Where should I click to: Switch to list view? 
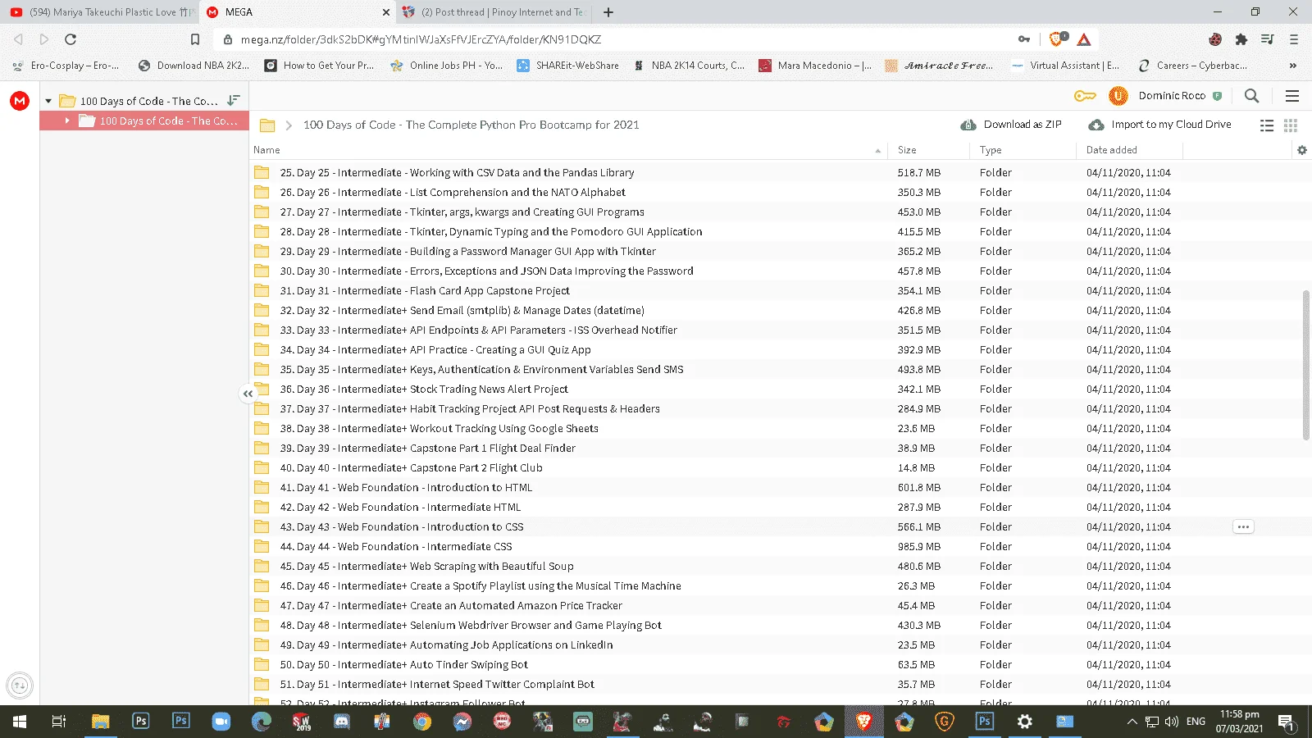point(1267,125)
